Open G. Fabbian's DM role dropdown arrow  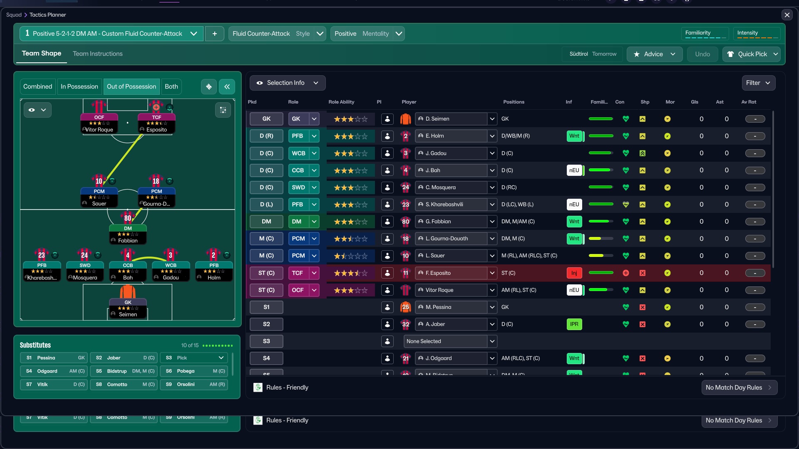[314, 222]
